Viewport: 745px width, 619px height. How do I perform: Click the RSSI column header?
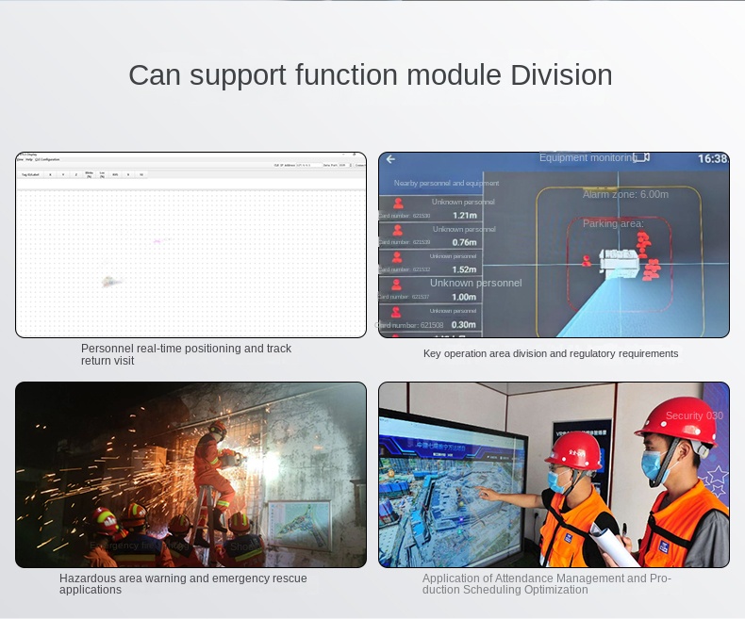point(115,174)
